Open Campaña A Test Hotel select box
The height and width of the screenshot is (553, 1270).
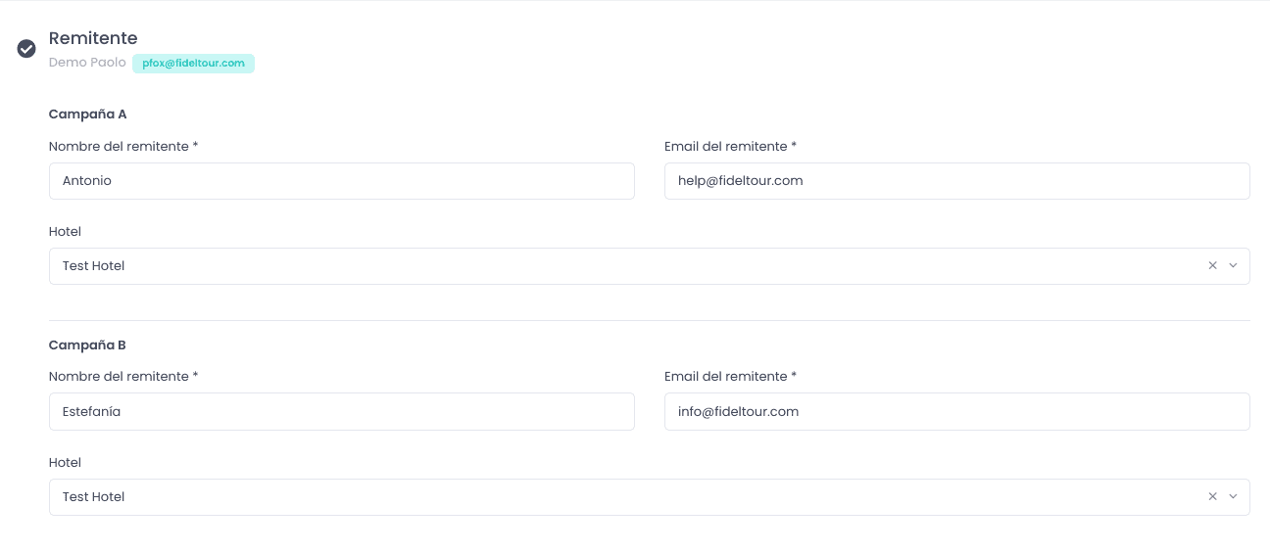(x=649, y=266)
